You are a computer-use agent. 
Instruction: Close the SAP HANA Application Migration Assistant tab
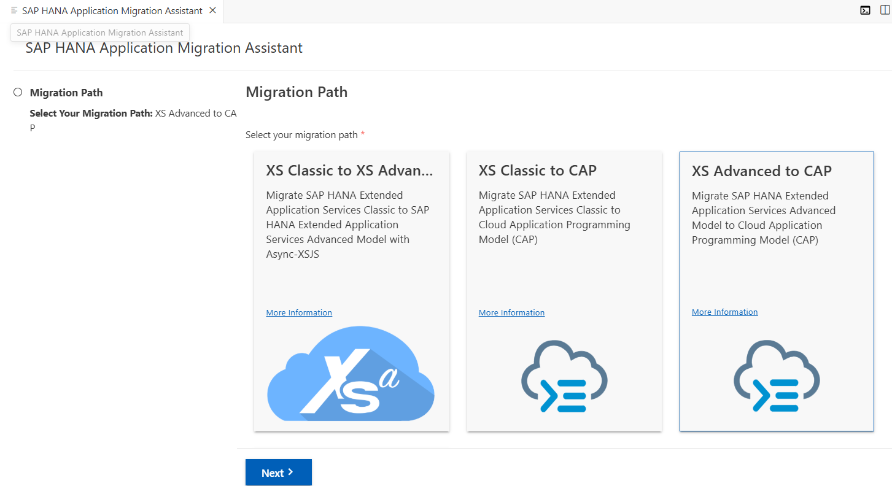pyautogui.click(x=212, y=10)
